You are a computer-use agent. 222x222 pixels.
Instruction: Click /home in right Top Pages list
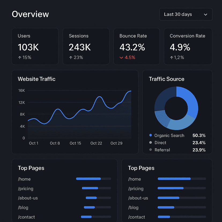click(x=135, y=179)
